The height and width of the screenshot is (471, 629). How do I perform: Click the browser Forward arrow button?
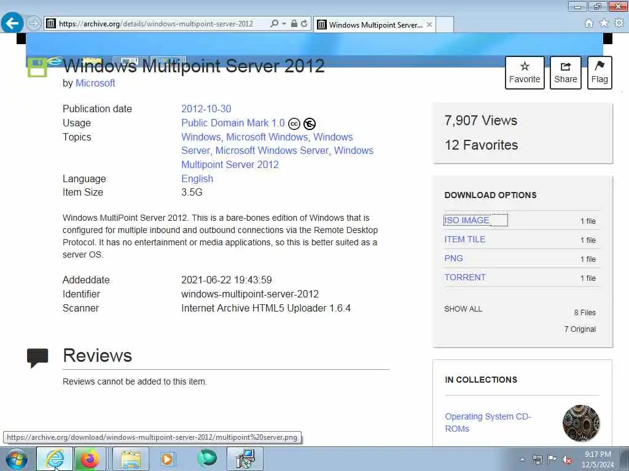(34, 23)
